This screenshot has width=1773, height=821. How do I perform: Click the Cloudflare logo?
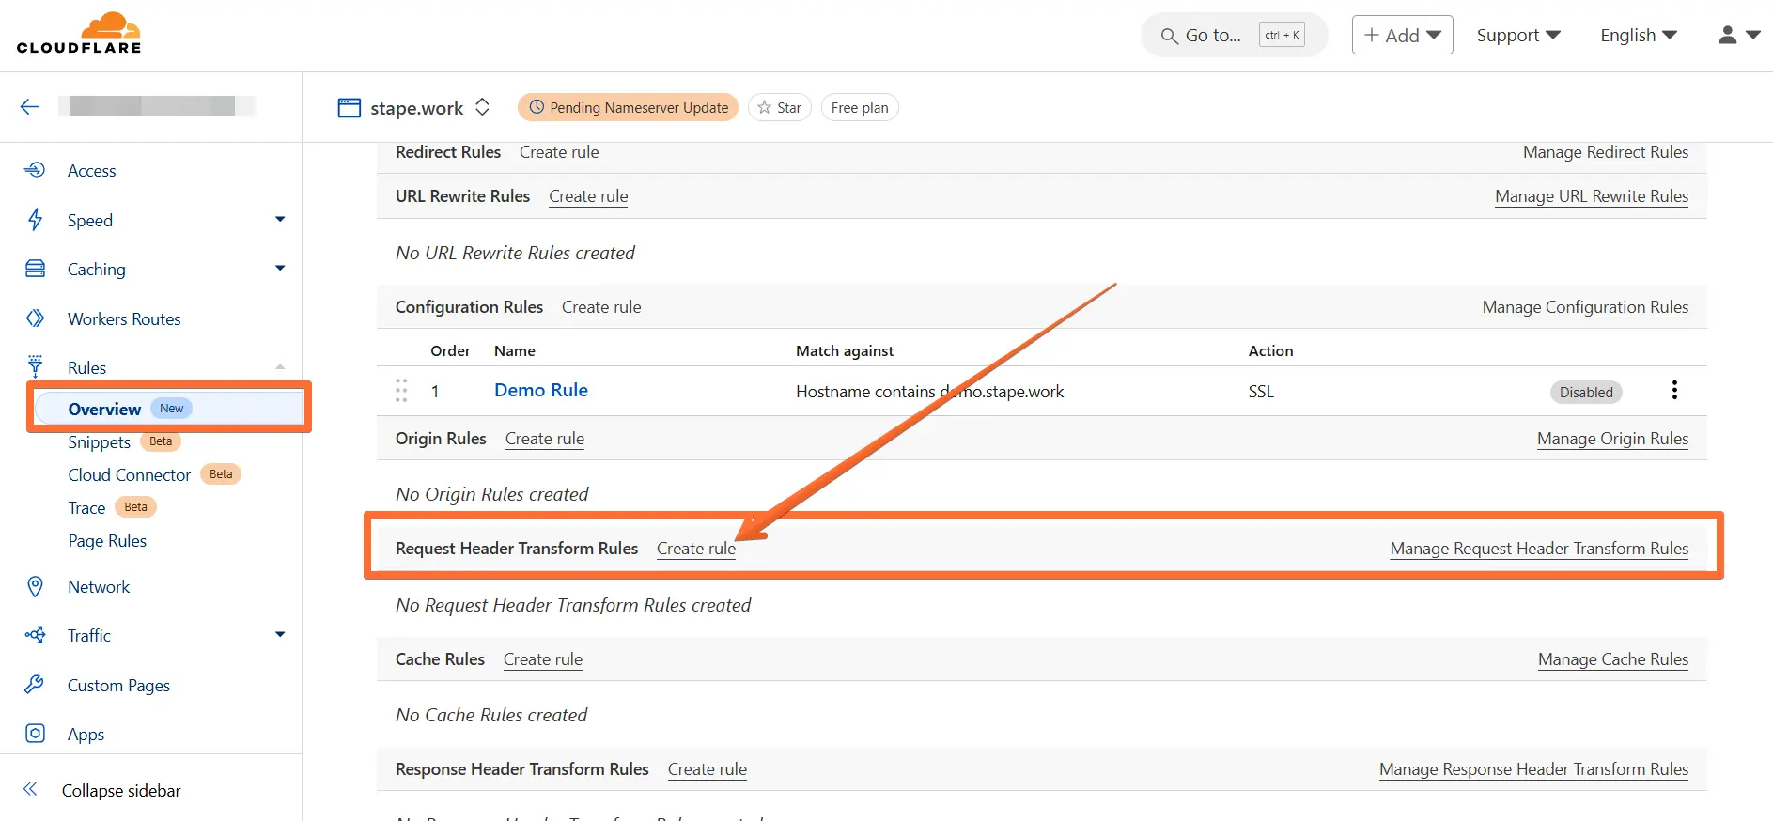click(79, 34)
